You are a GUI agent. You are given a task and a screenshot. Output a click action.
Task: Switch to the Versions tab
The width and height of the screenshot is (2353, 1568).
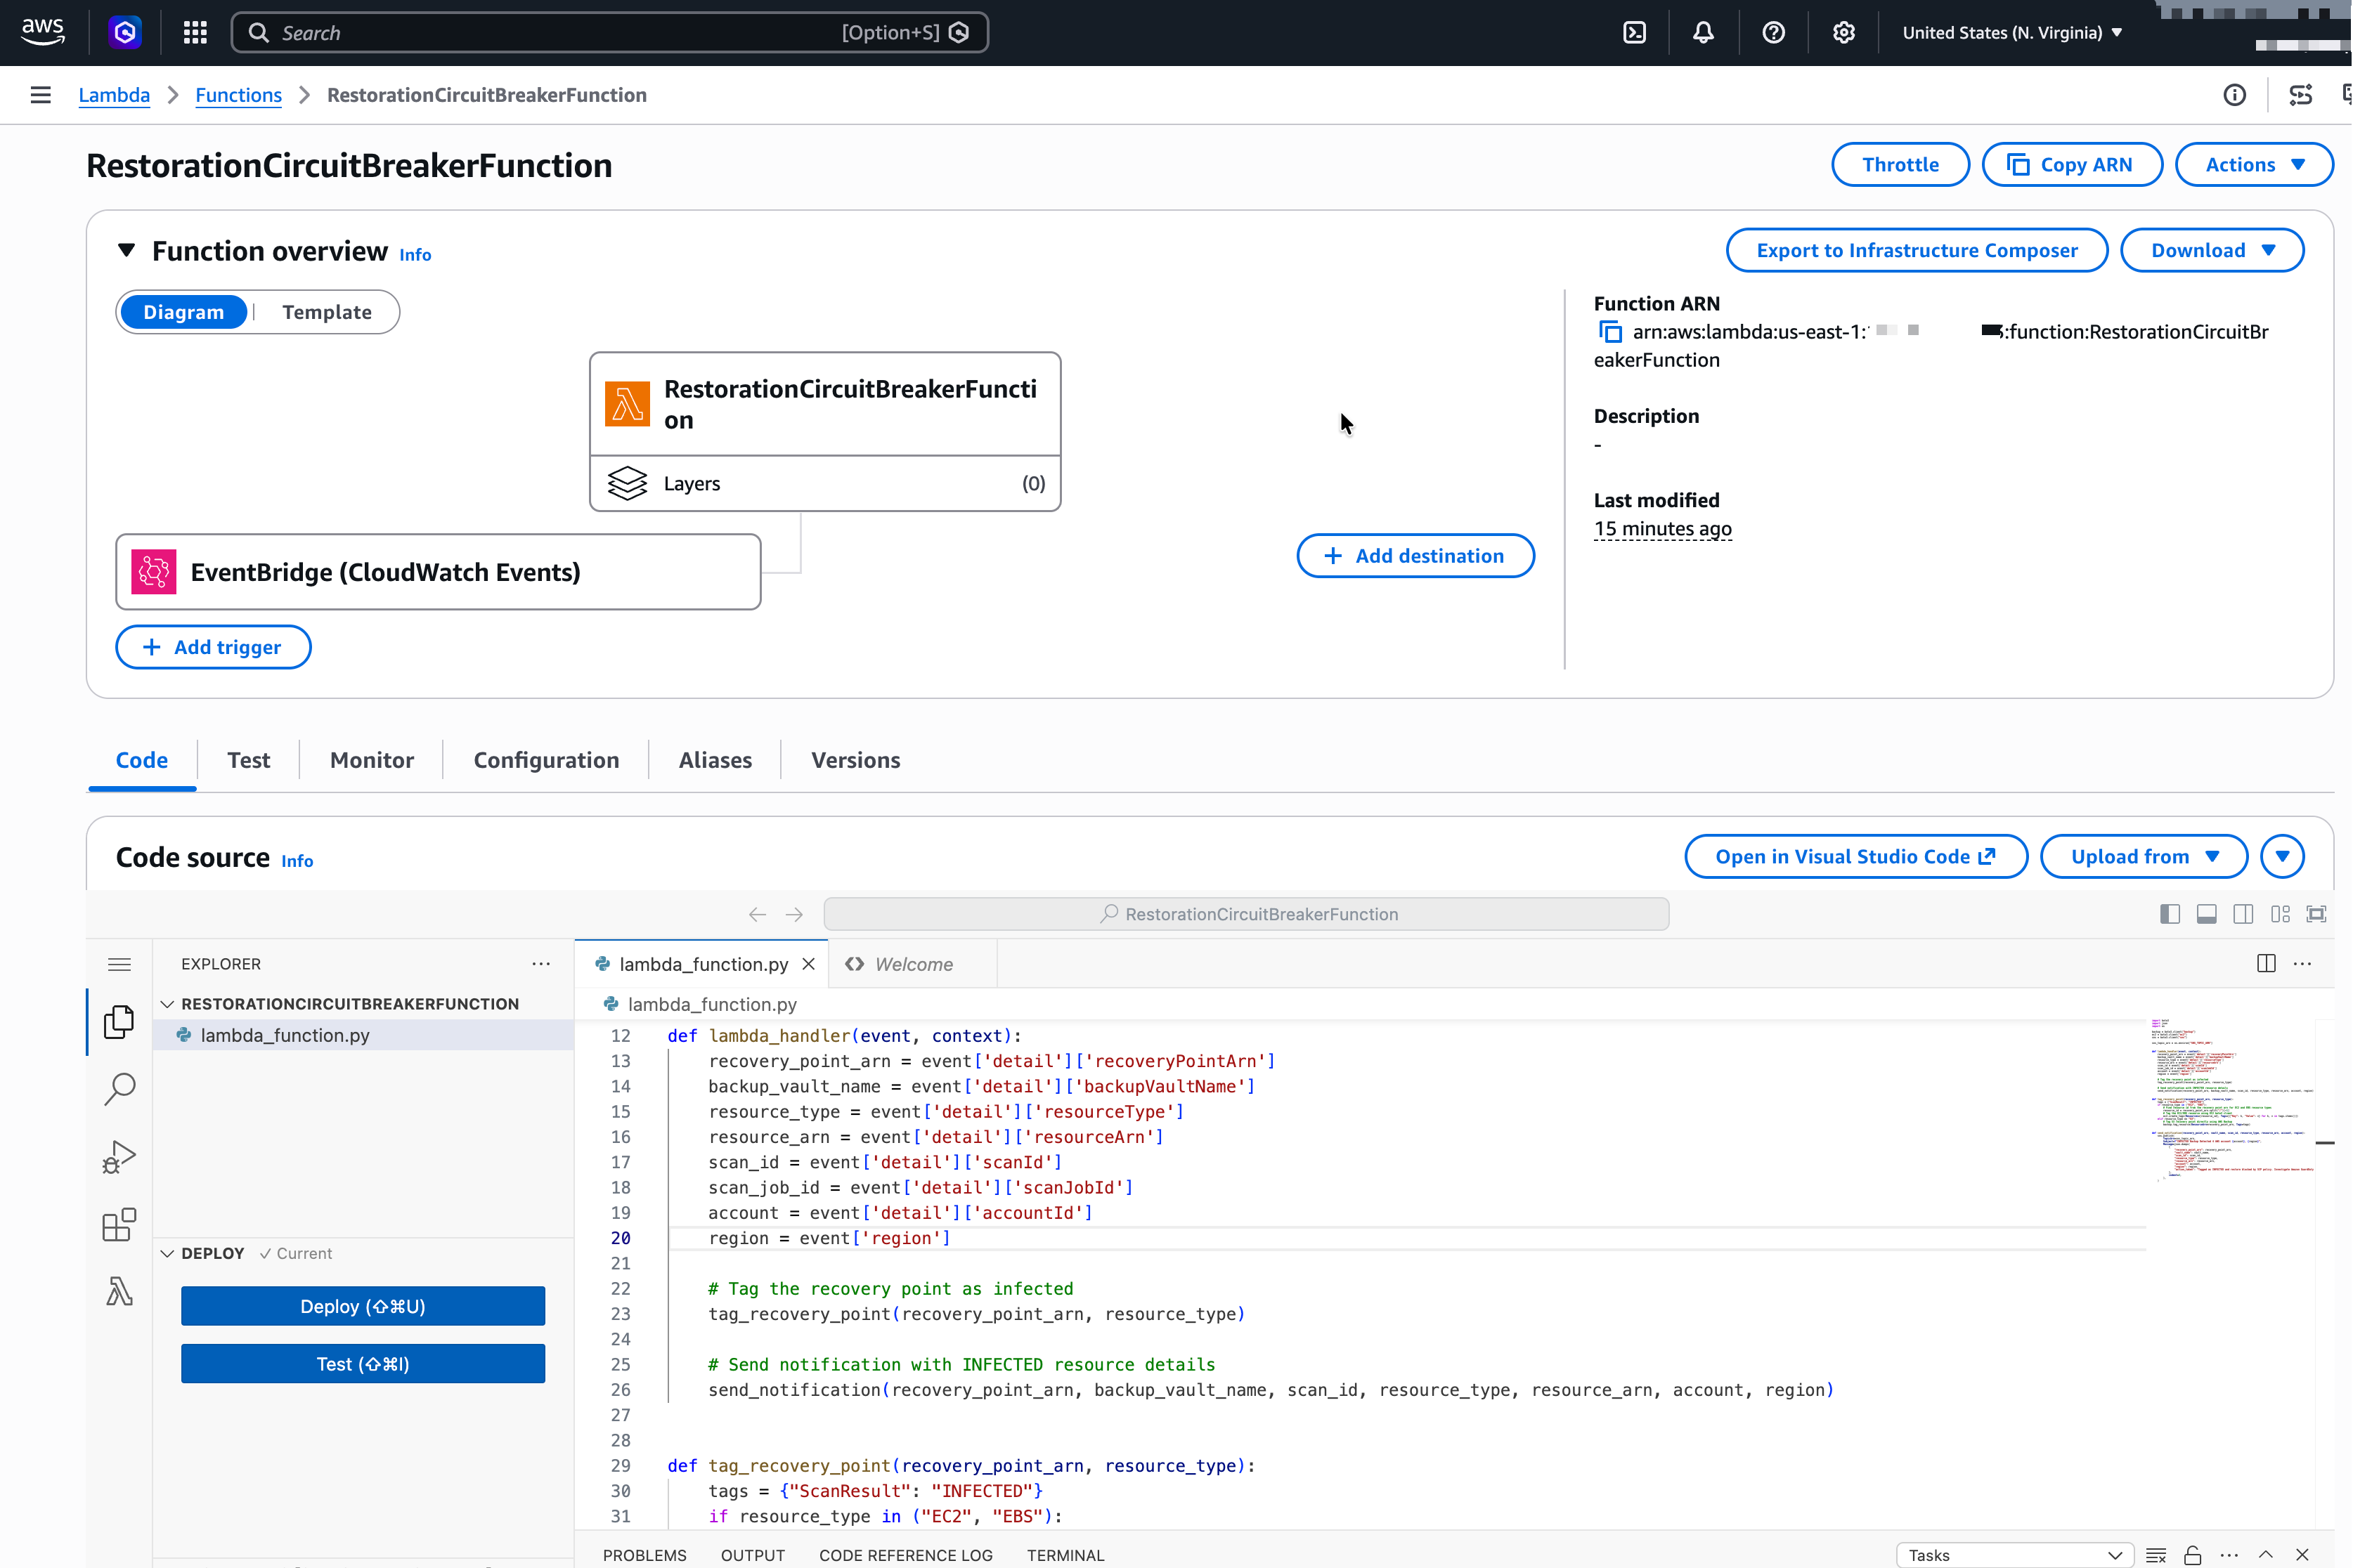click(x=855, y=760)
